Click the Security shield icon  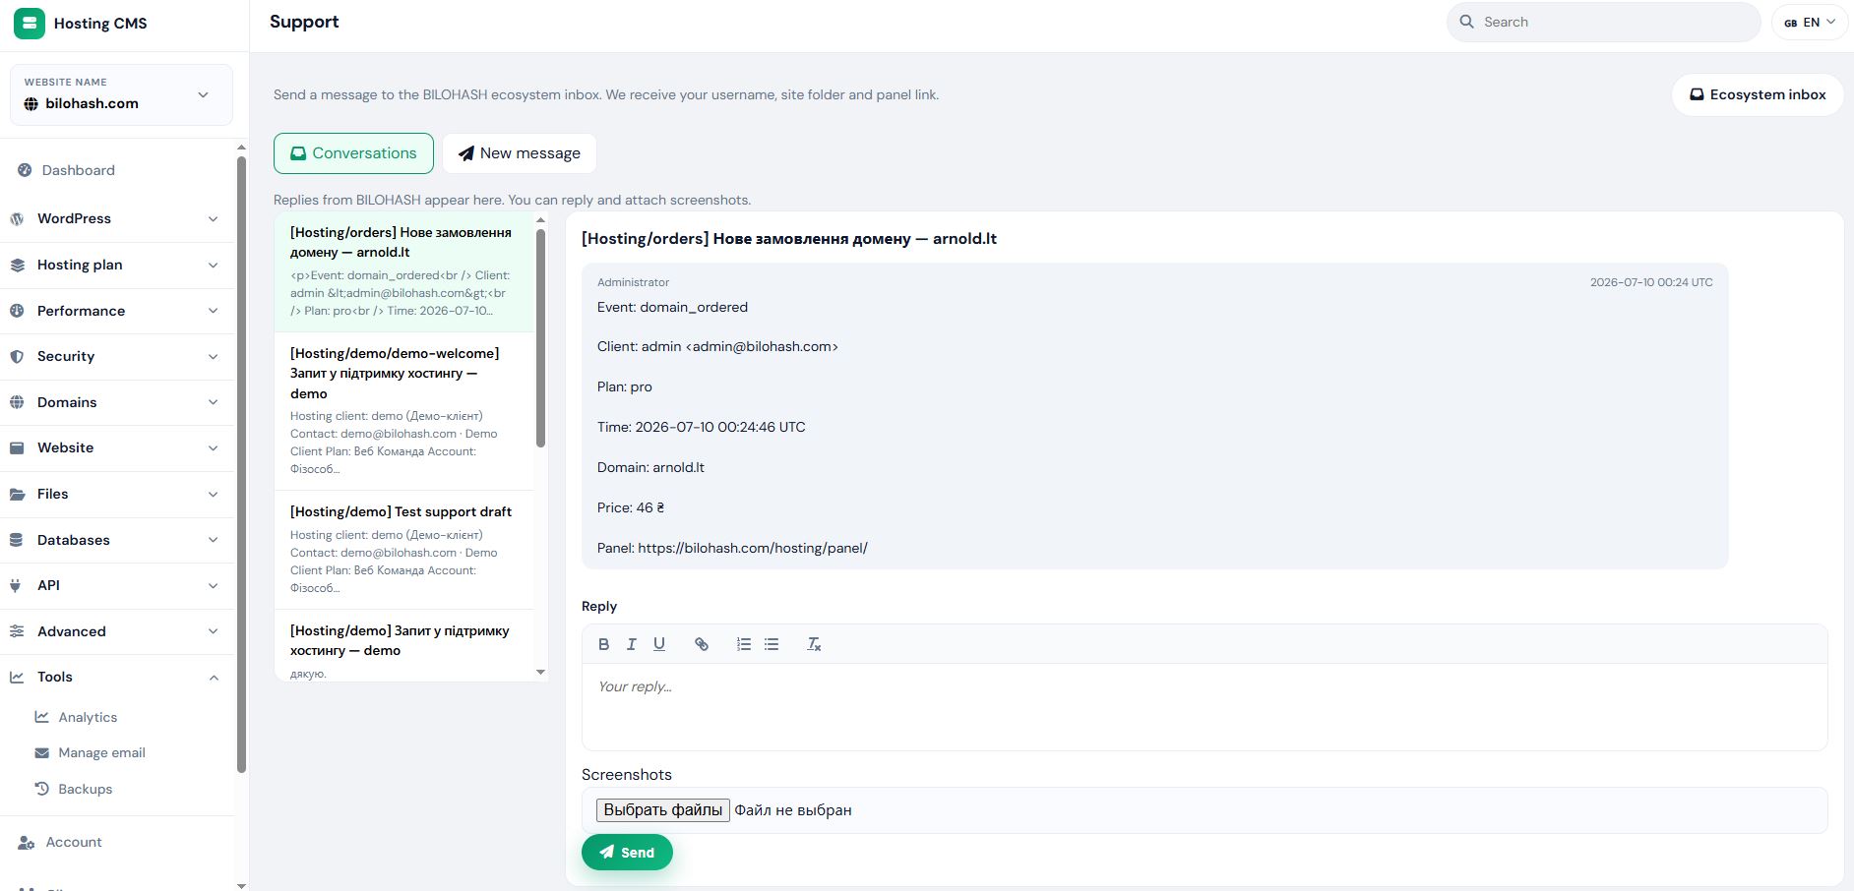[17, 356]
